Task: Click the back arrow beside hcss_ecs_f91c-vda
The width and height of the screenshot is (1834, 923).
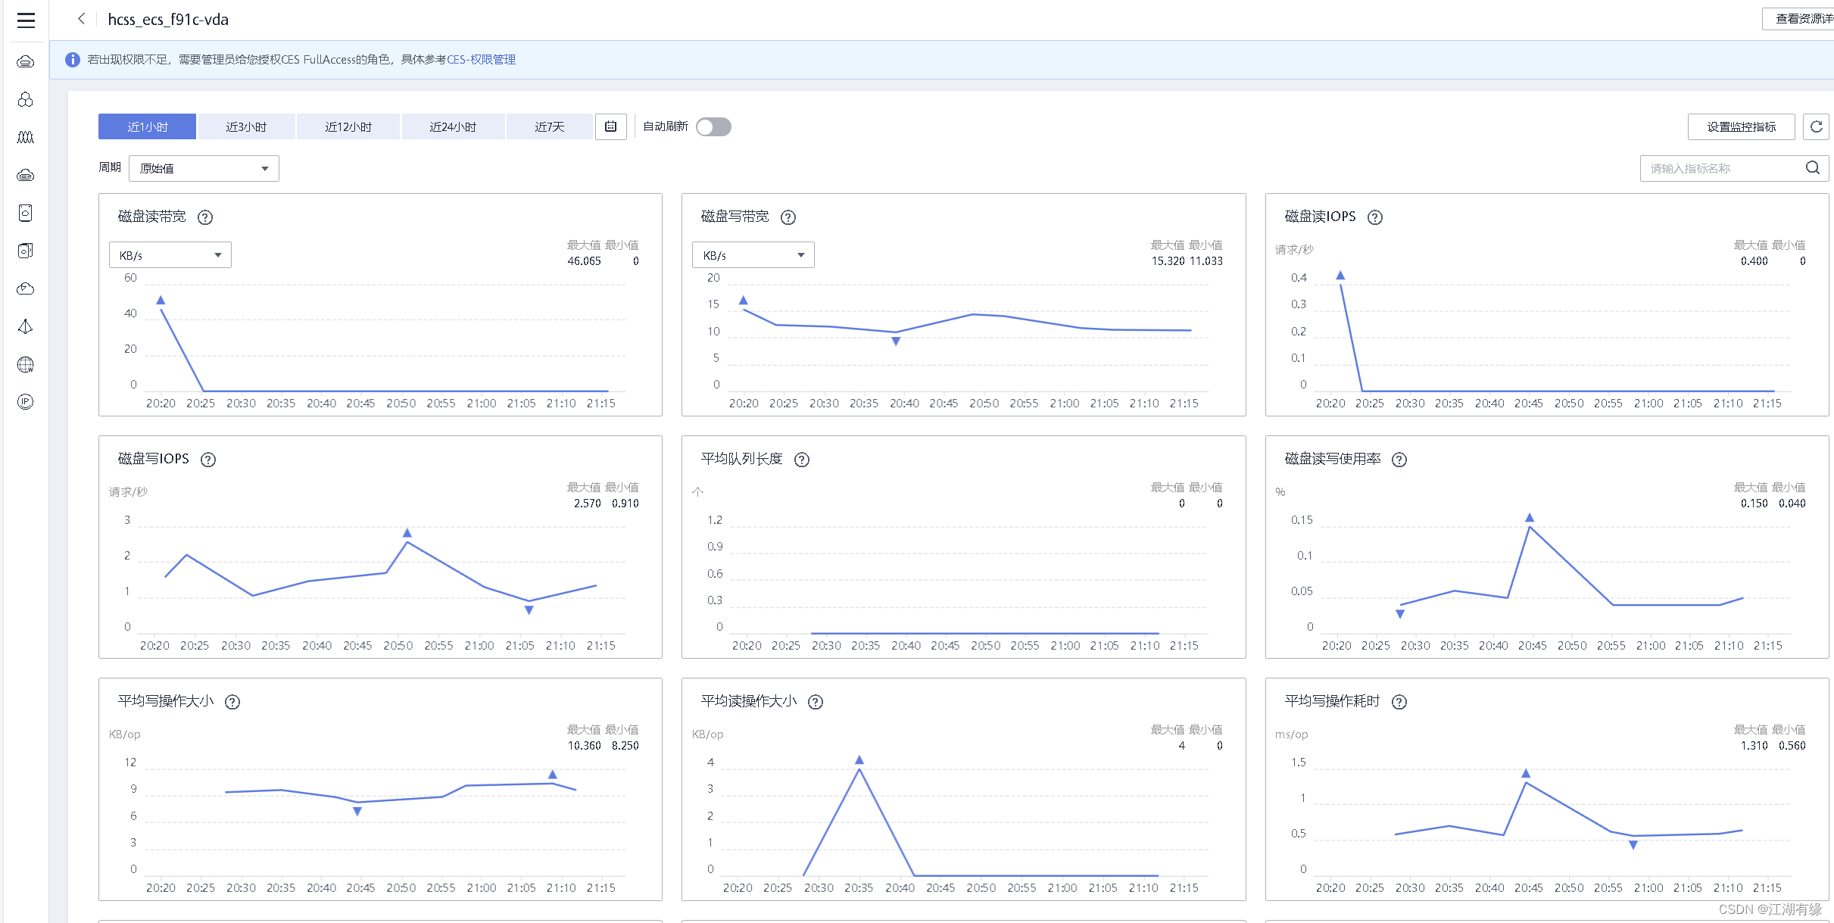Action: pyautogui.click(x=82, y=19)
